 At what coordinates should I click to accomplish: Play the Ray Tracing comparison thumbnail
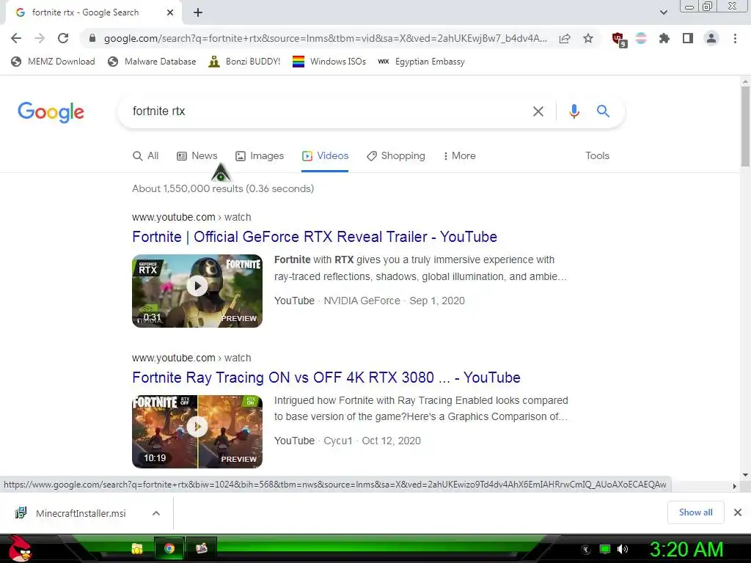coord(197,432)
